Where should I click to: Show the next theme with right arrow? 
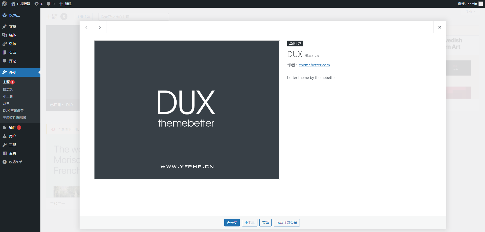[100, 27]
